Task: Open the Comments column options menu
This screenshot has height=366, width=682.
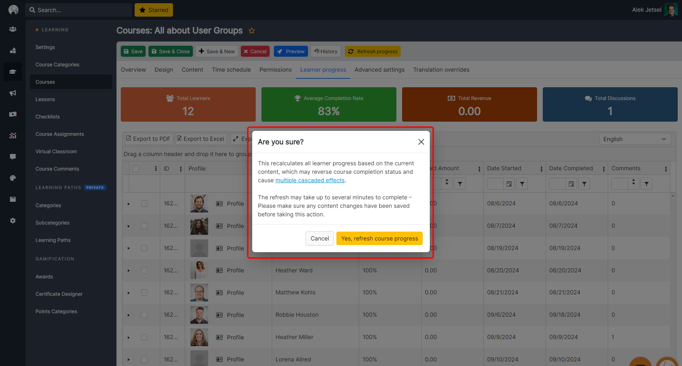Action: pyautogui.click(x=666, y=169)
